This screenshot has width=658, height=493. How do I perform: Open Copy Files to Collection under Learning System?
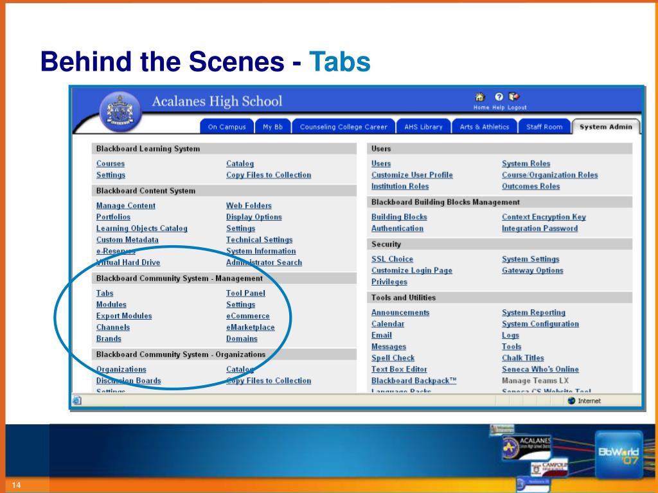click(x=269, y=175)
